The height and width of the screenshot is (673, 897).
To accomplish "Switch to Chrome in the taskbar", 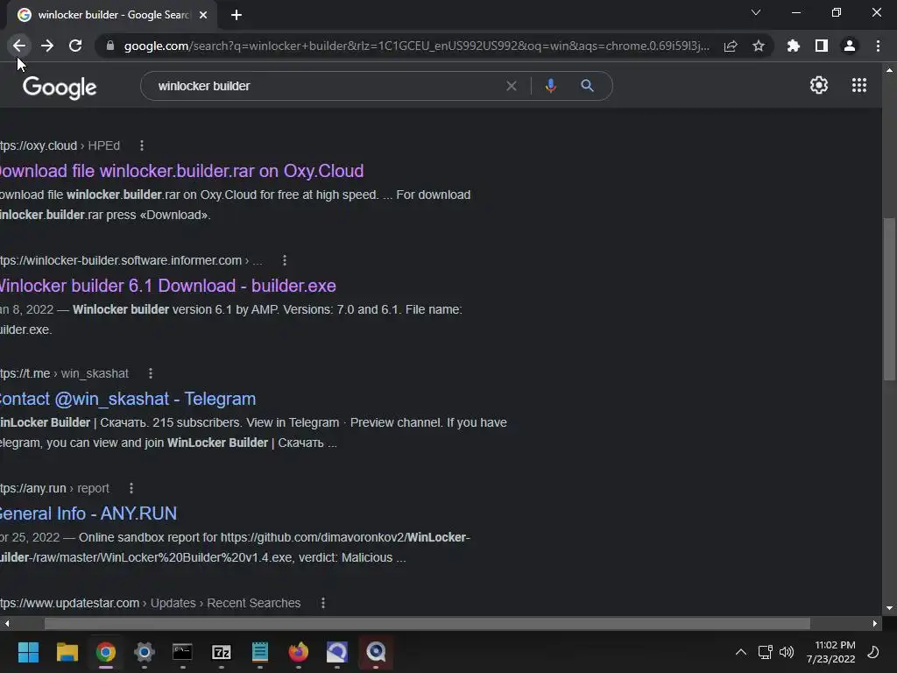I will (x=106, y=652).
